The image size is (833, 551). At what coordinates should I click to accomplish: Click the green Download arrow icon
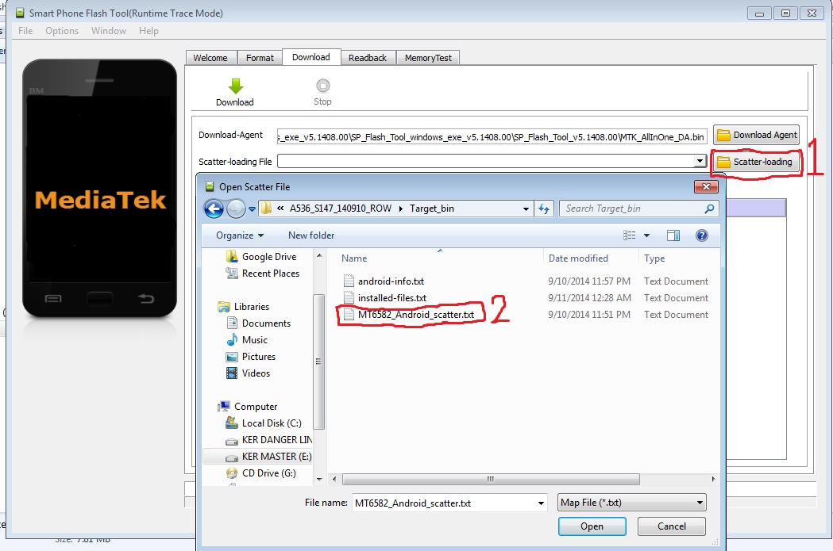tap(235, 86)
